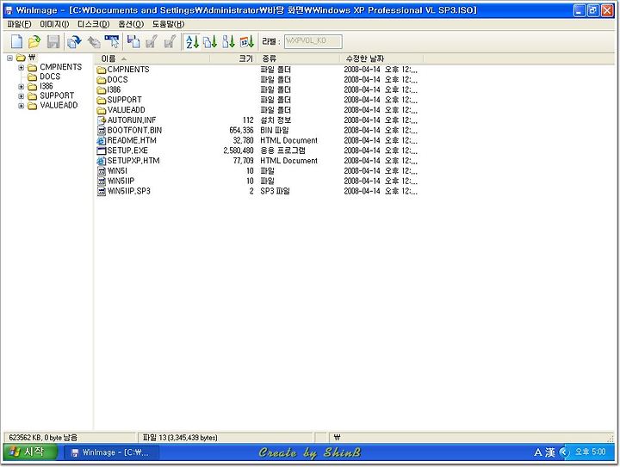Click the greyed Inject file toolbar icon
This screenshot has width=620, height=467.
click(x=94, y=41)
